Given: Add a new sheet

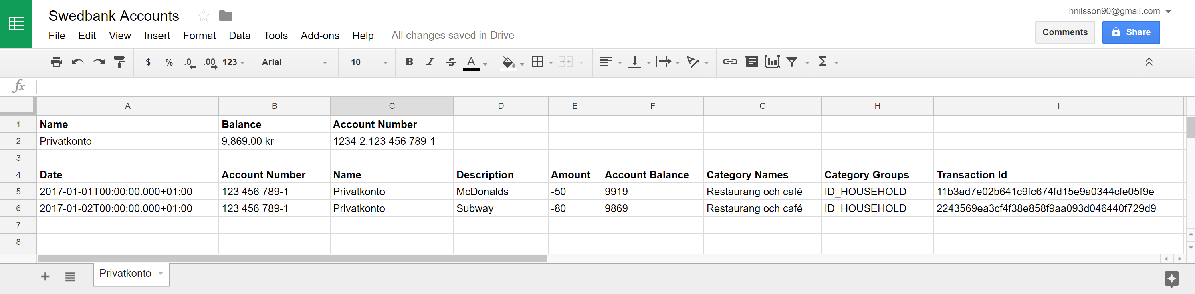Looking at the screenshot, I should (x=45, y=277).
